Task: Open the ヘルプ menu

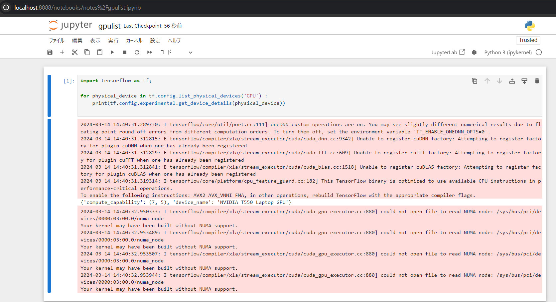Action: click(x=174, y=41)
